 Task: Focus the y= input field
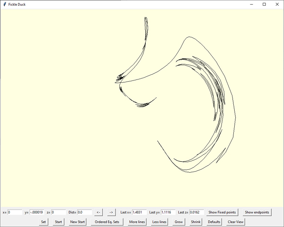coord(37,212)
